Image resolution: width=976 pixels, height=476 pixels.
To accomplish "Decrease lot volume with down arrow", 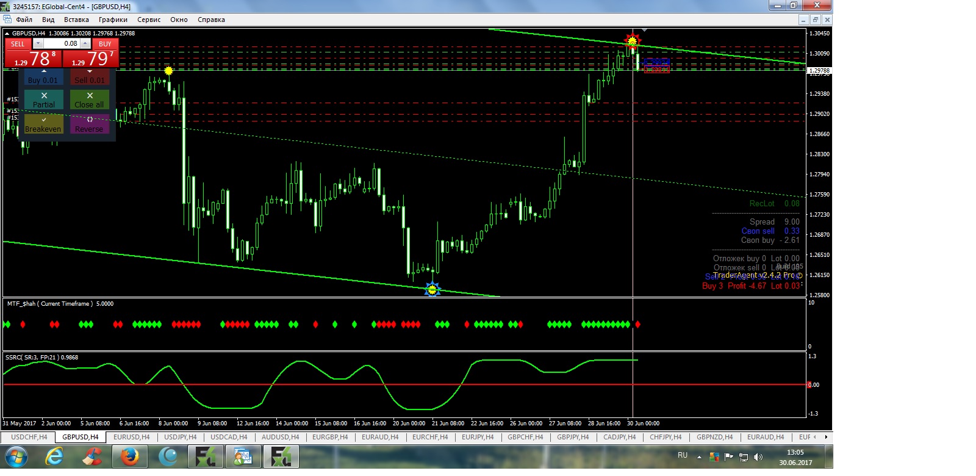I will tap(38, 43).
